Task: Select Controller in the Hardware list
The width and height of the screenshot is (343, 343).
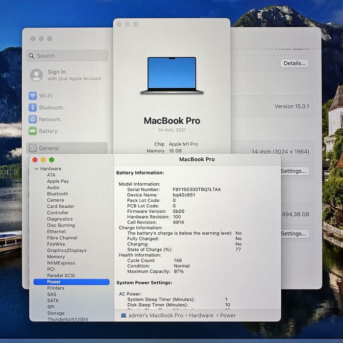Action: (58, 213)
